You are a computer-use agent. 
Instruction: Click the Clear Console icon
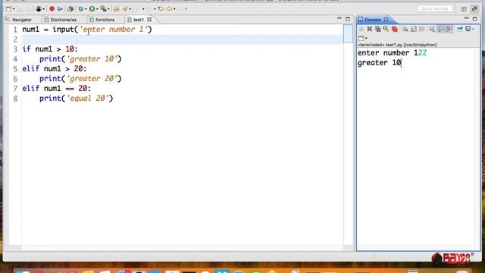click(405, 29)
